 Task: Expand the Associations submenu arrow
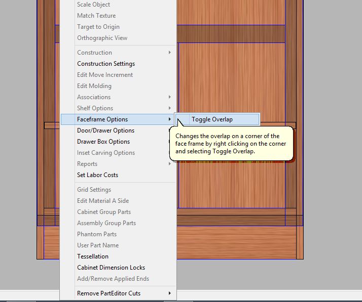click(170, 97)
